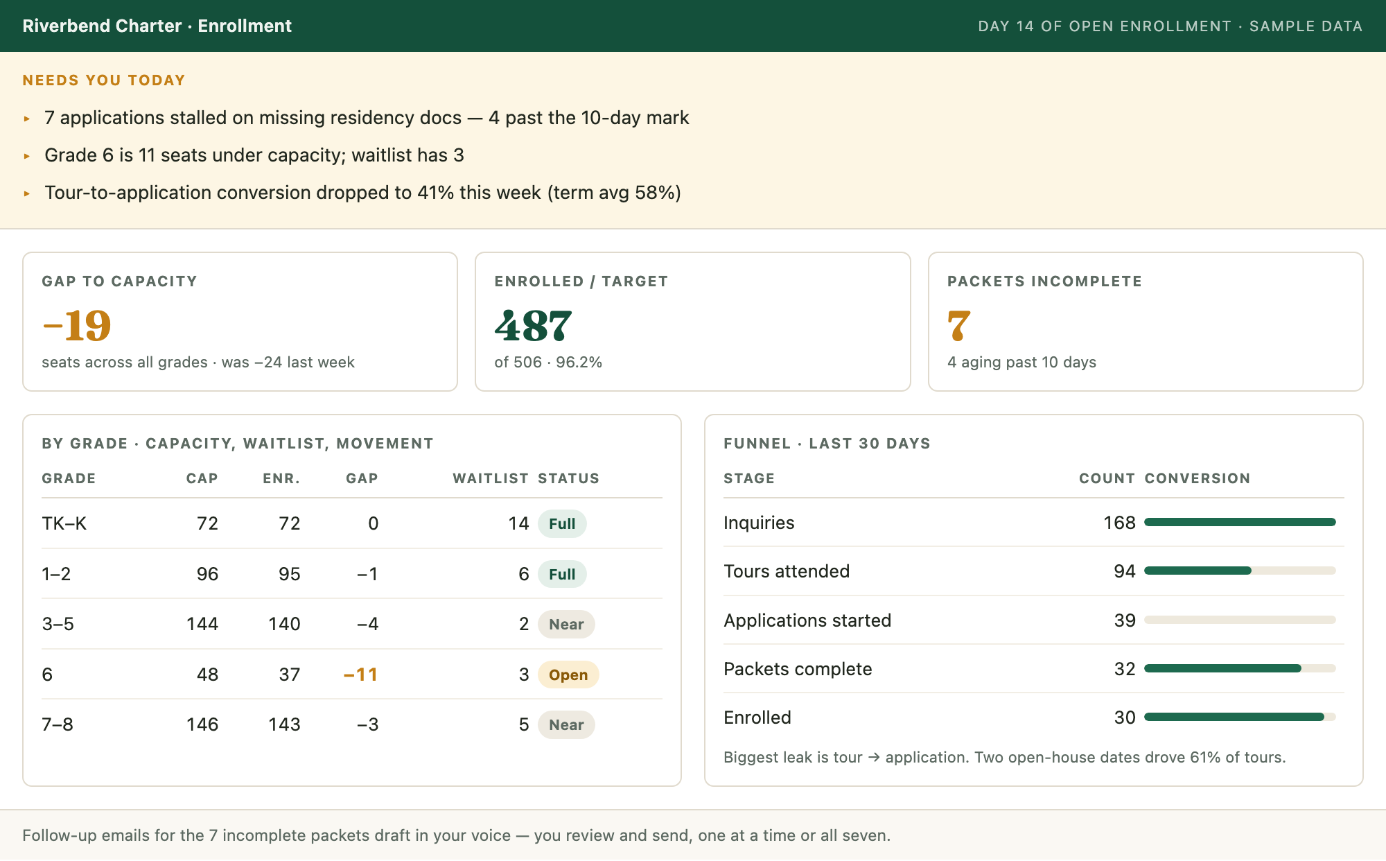This screenshot has width=1386, height=861.
Task: Open the Enrolled / Target 487 card
Action: [x=692, y=322]
